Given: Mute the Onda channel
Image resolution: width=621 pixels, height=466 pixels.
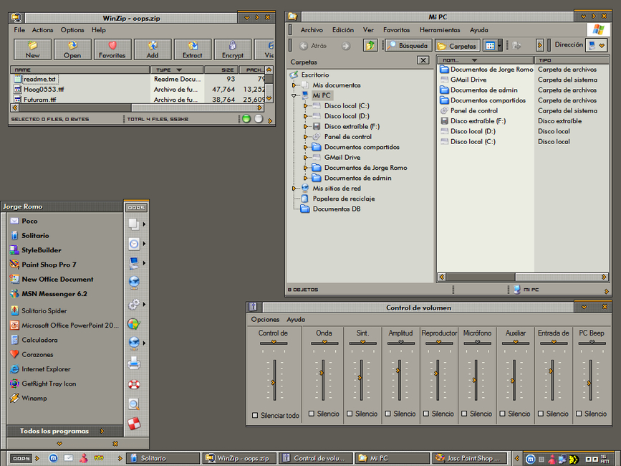Looking at the screenshot, I should coord(312,414).
